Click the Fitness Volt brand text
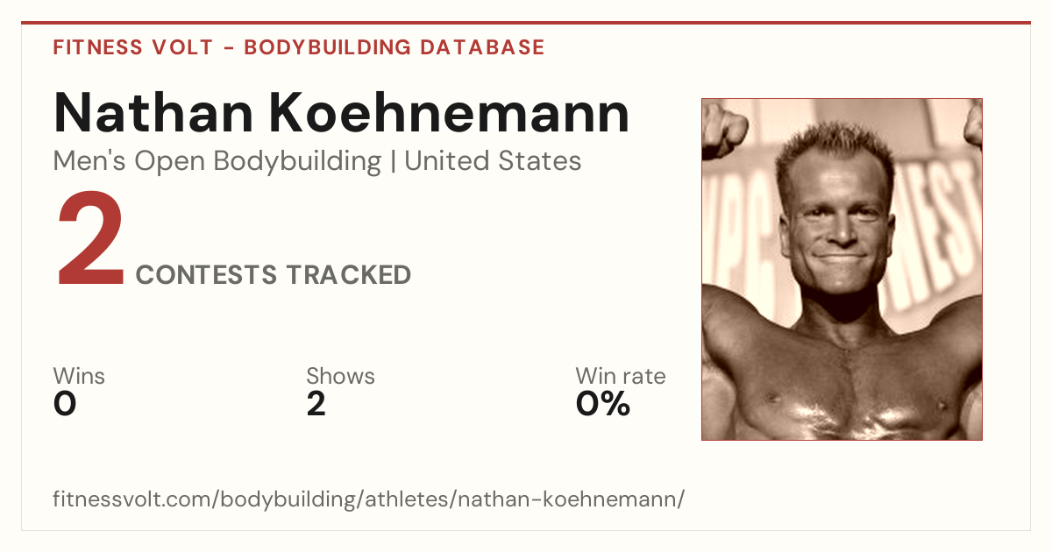This screenshot has width=1052, height=552. pos(133,47)
